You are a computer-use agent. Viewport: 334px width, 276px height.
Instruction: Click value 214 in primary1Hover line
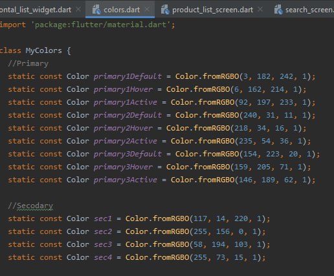pos(277,89)
